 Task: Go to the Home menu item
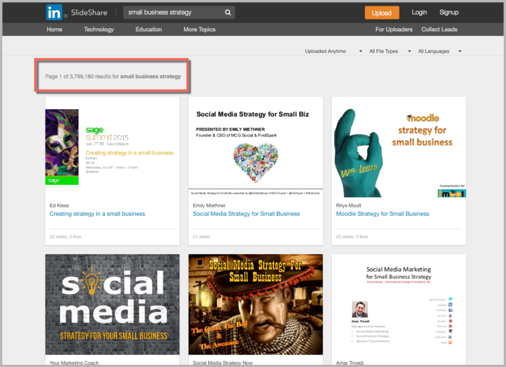[x=54, y=30]
